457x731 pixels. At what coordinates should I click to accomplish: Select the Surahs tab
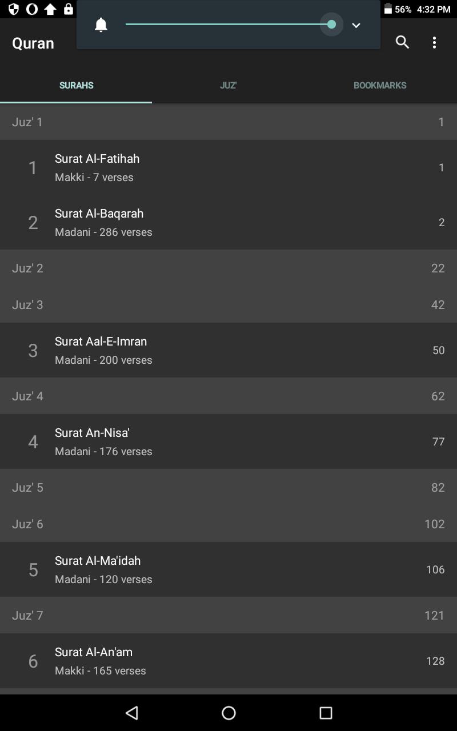[x=76, y=85]
